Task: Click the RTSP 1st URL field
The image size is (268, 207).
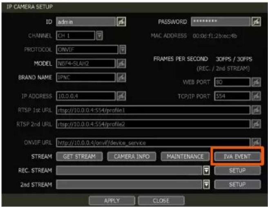Action: pos(153,110)
